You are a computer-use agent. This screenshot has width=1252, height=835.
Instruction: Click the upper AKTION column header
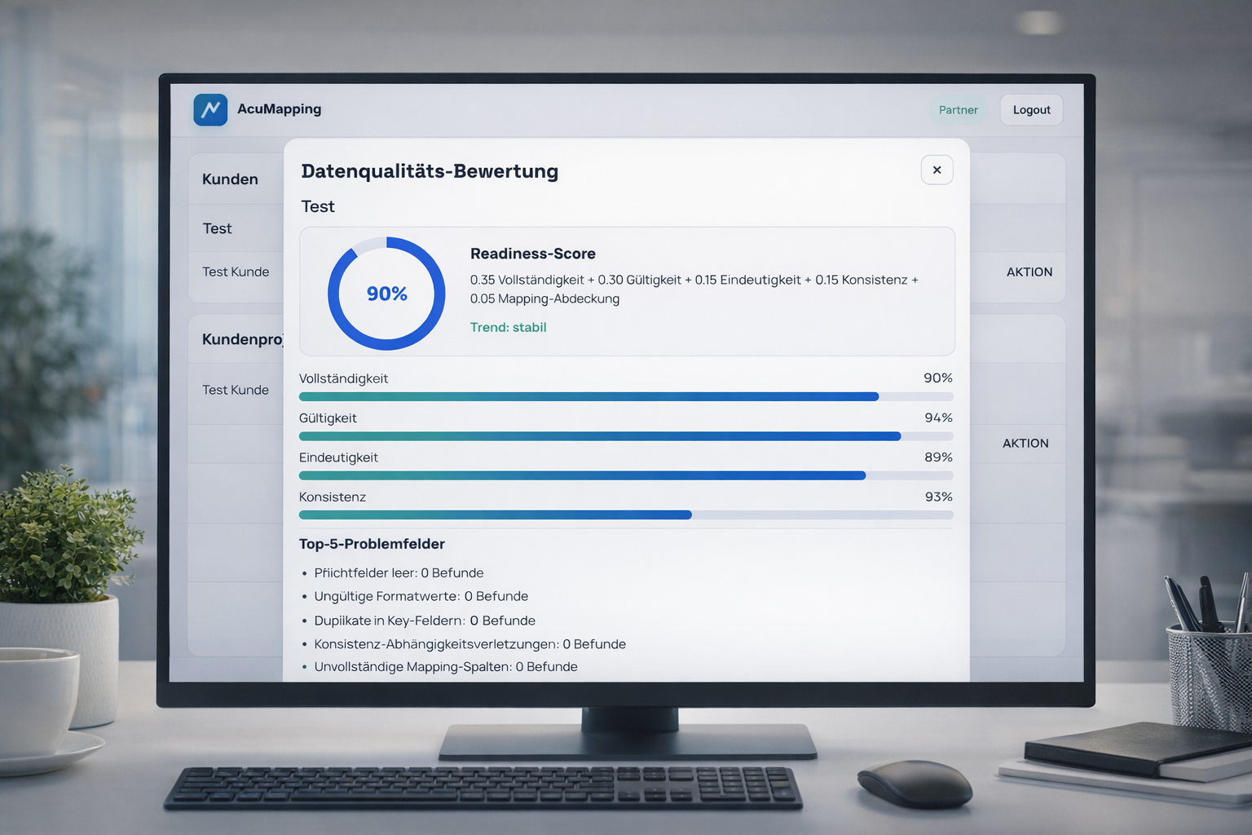(x=1029, y=272)
